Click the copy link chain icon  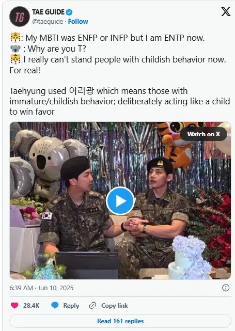coord(93,306)
